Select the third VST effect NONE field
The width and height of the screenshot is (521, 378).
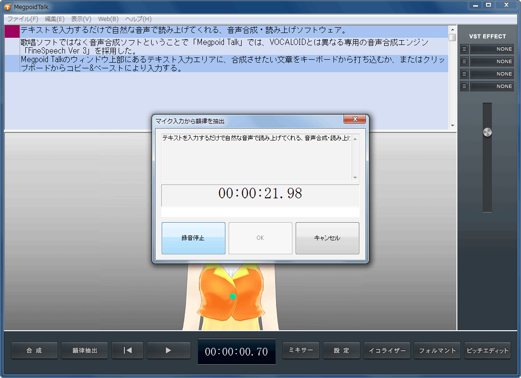492,74
